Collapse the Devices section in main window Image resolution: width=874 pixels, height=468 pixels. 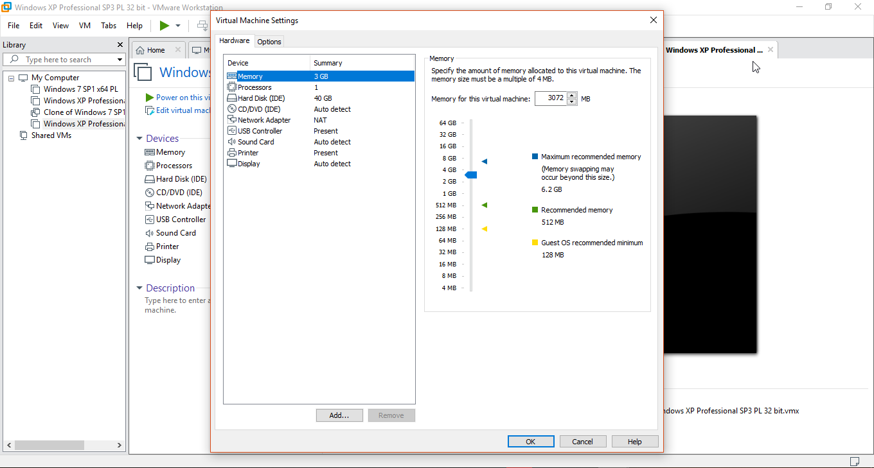tap(139, 139)
